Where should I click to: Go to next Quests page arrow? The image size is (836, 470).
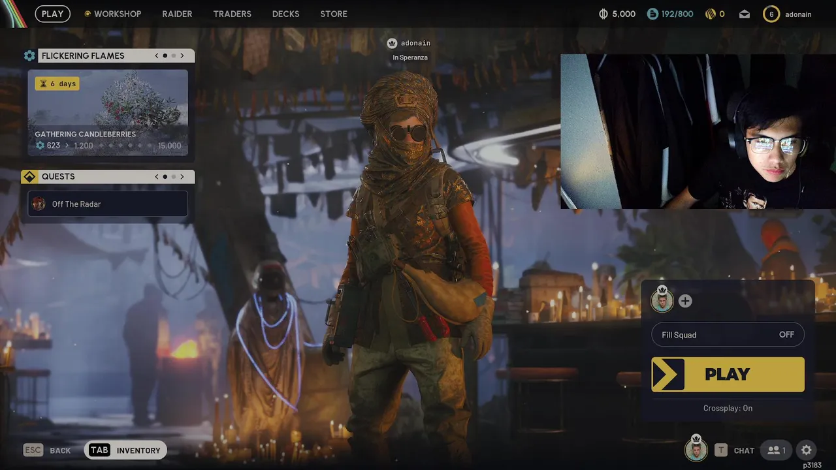click(x=182, y=176)
